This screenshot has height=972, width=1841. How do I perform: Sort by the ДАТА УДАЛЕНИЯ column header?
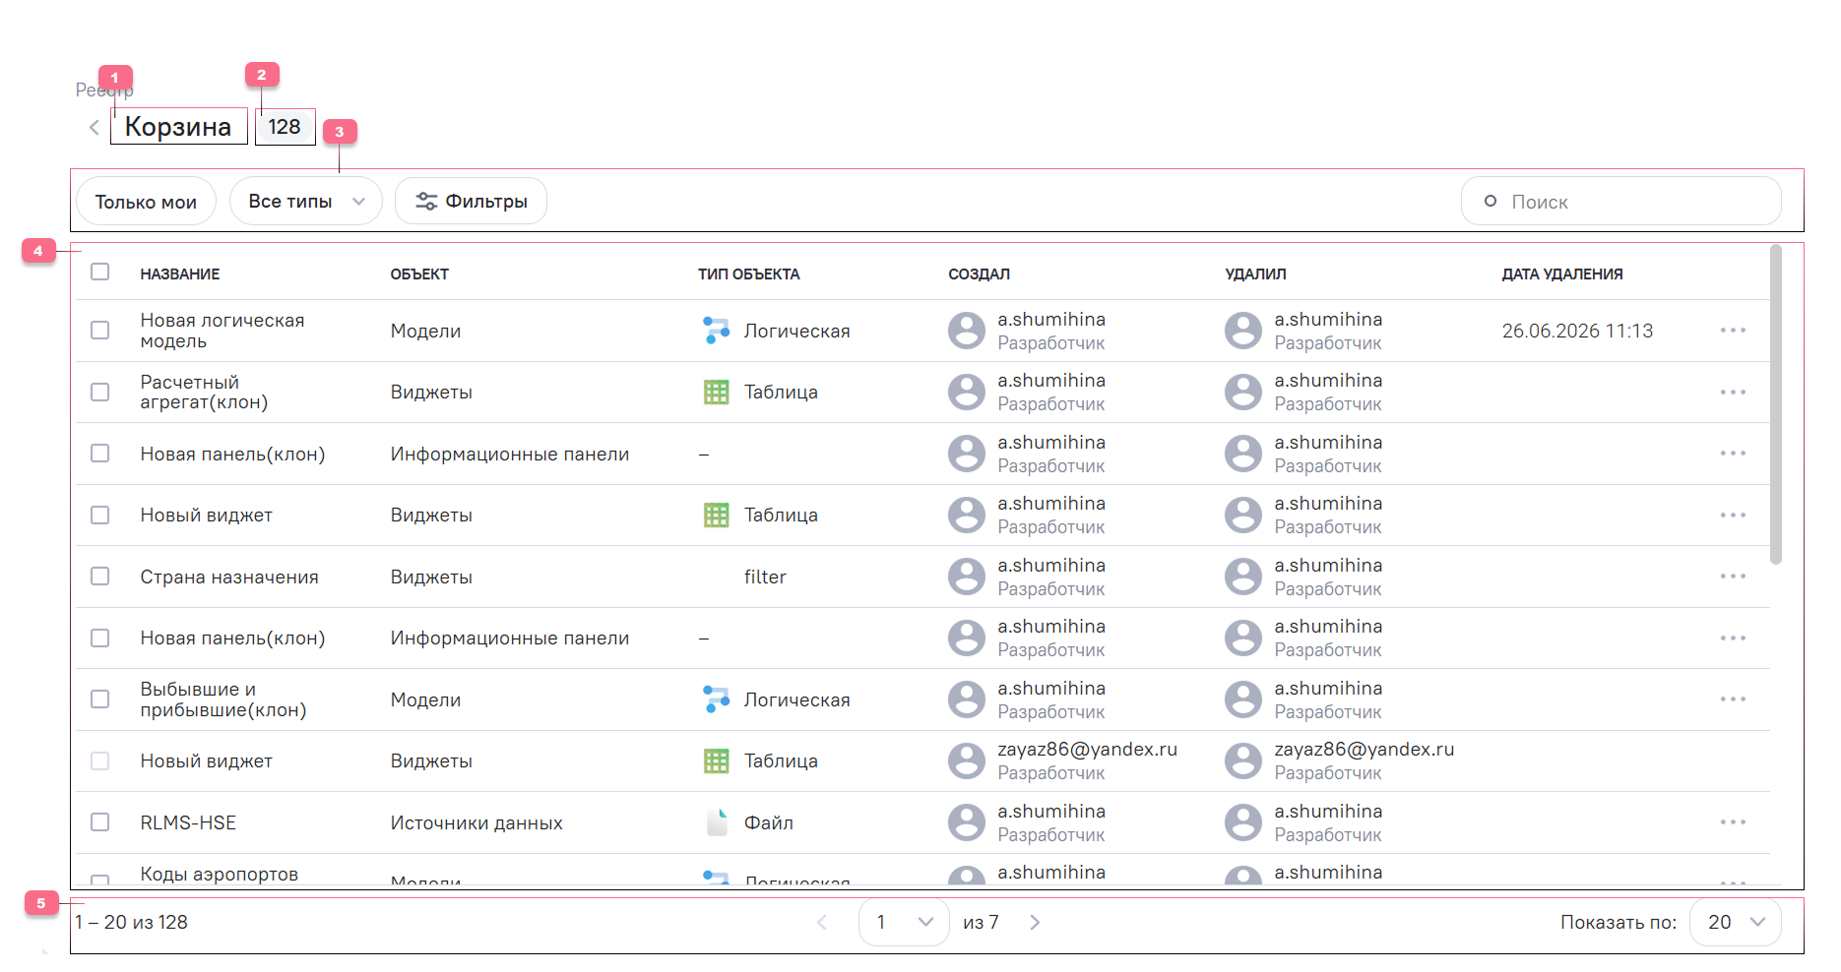click(1562, 274)
